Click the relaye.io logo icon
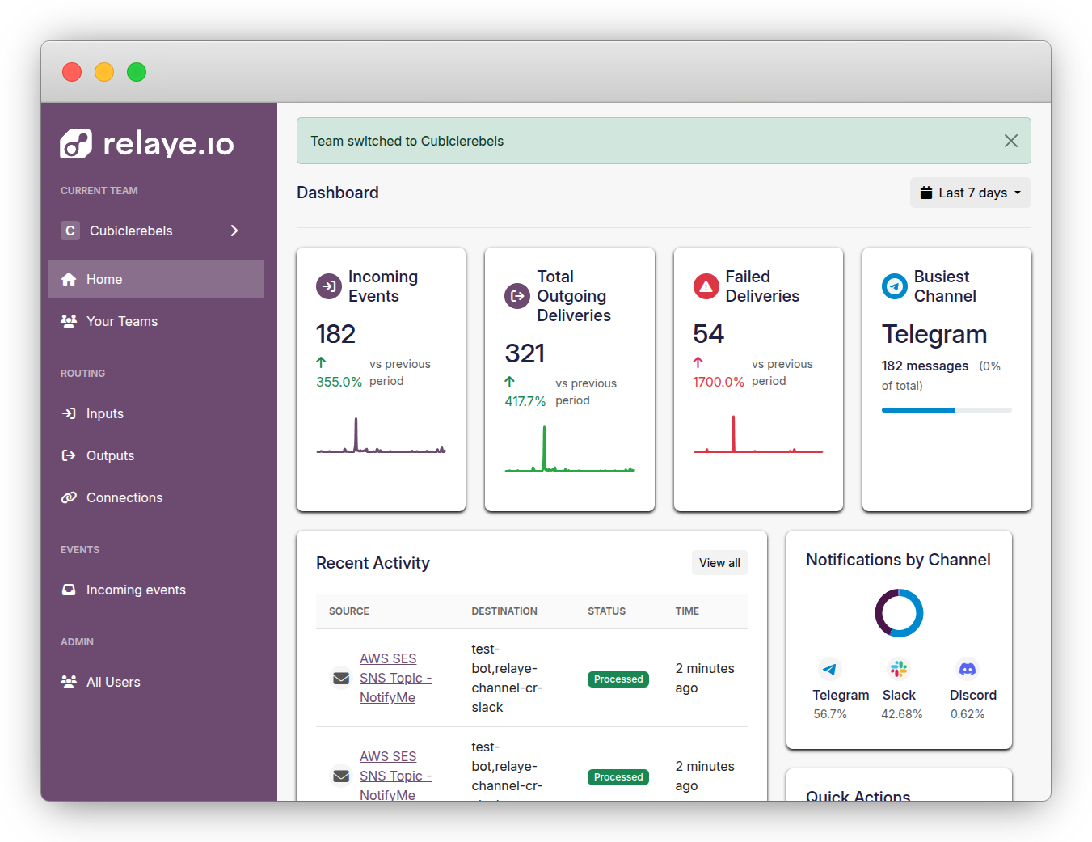Screen dimensions: 1092x842 pos(75,144)
